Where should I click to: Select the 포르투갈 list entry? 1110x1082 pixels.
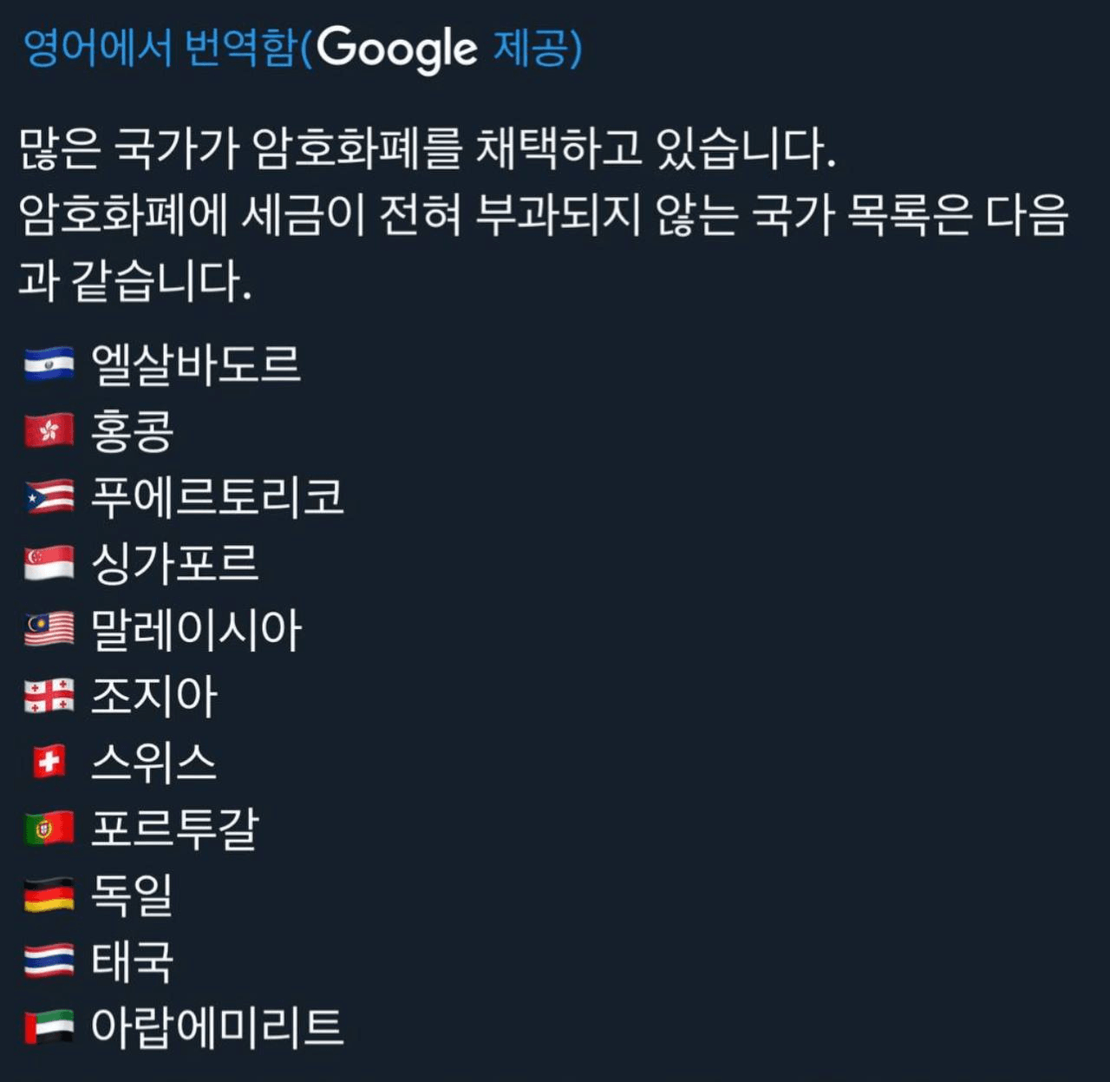pos(175,829)
